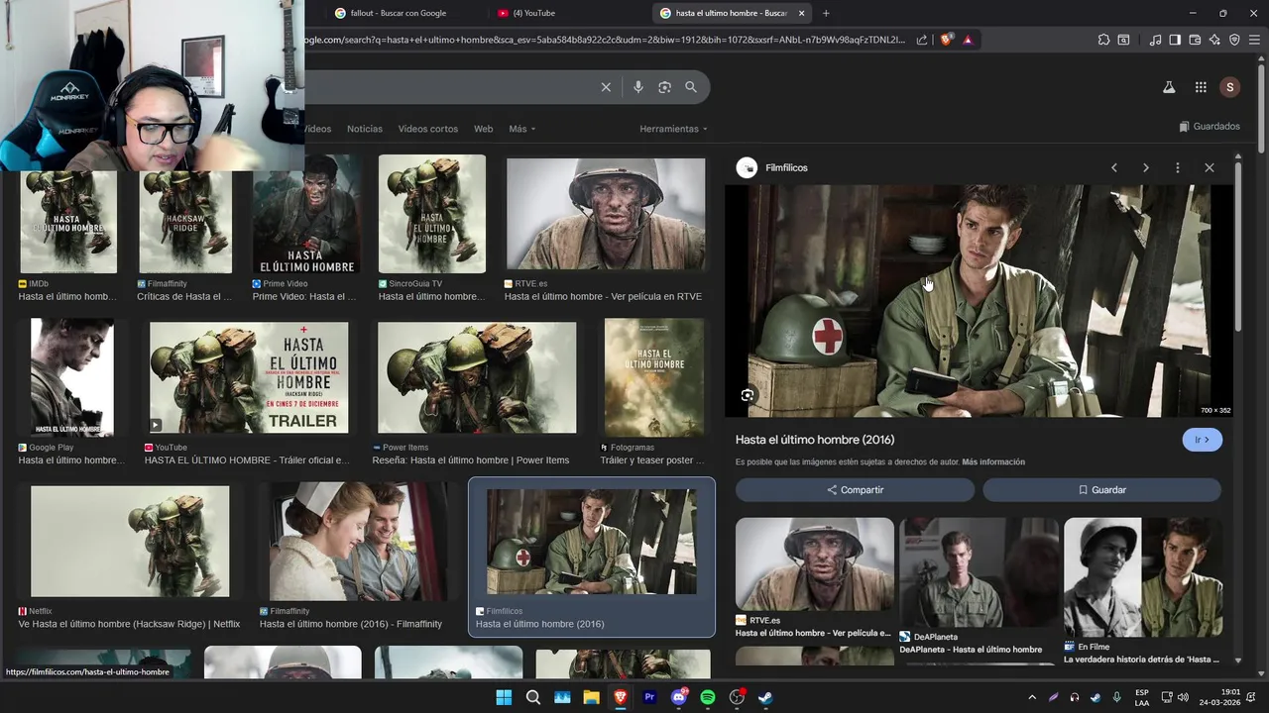
Task: Open the large preview image of the soldier
Action: (x=980, y=301)
